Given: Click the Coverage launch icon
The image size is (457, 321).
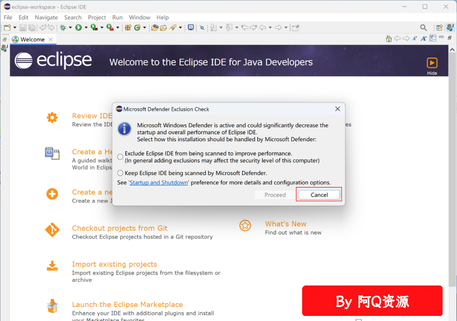Looking at the screenshot, I should click(x=94, y=27).
